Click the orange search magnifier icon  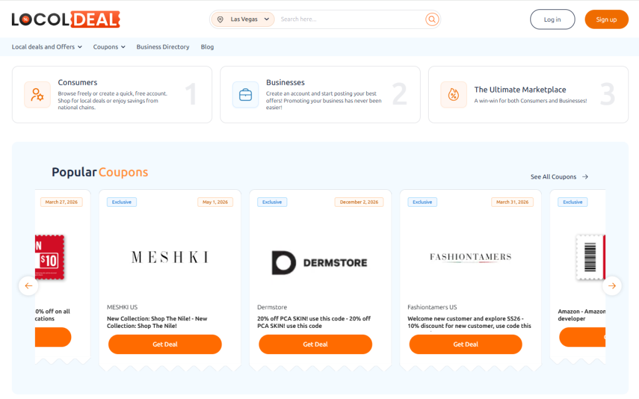pos(432,19)
